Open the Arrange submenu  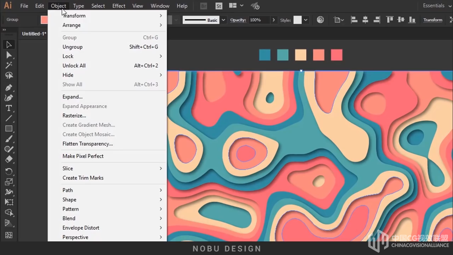[x=107, y=25]
